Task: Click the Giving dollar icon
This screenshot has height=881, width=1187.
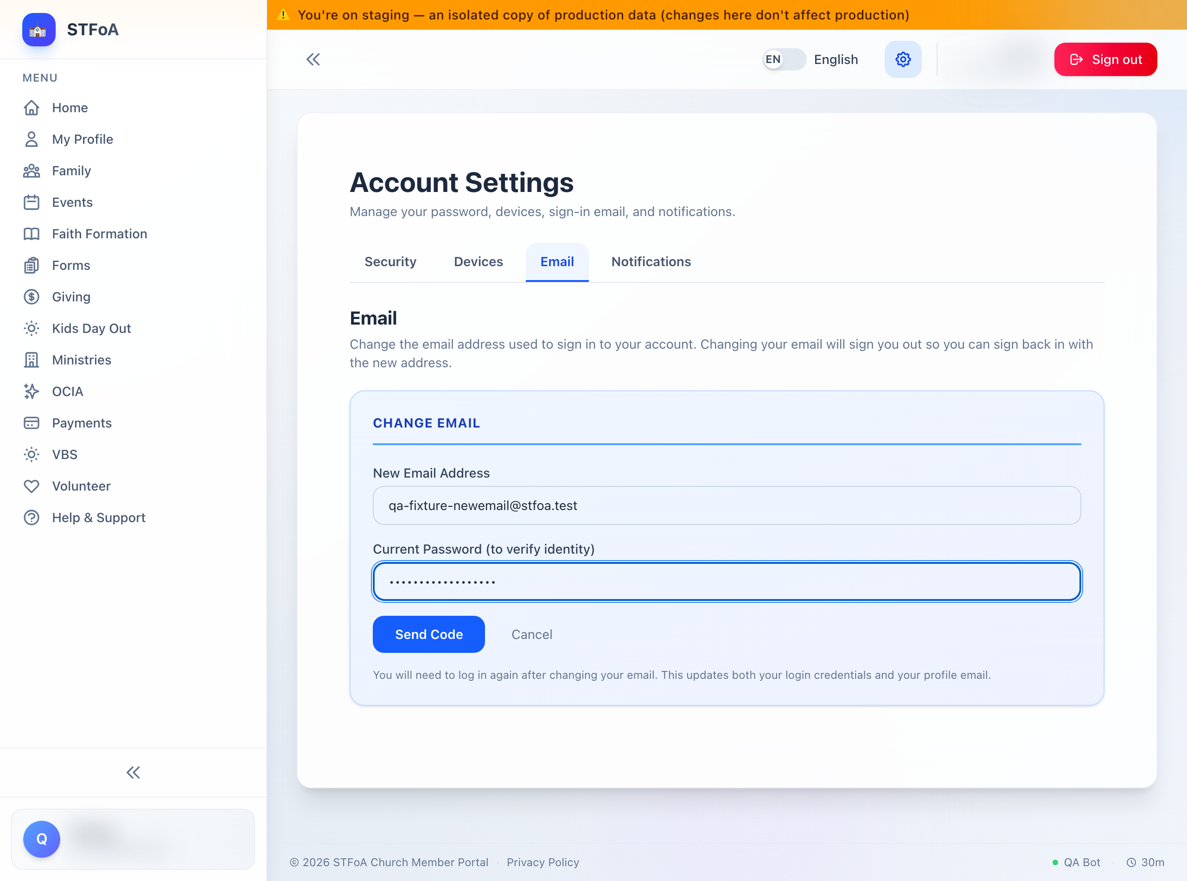Action: tap(32, 296)
